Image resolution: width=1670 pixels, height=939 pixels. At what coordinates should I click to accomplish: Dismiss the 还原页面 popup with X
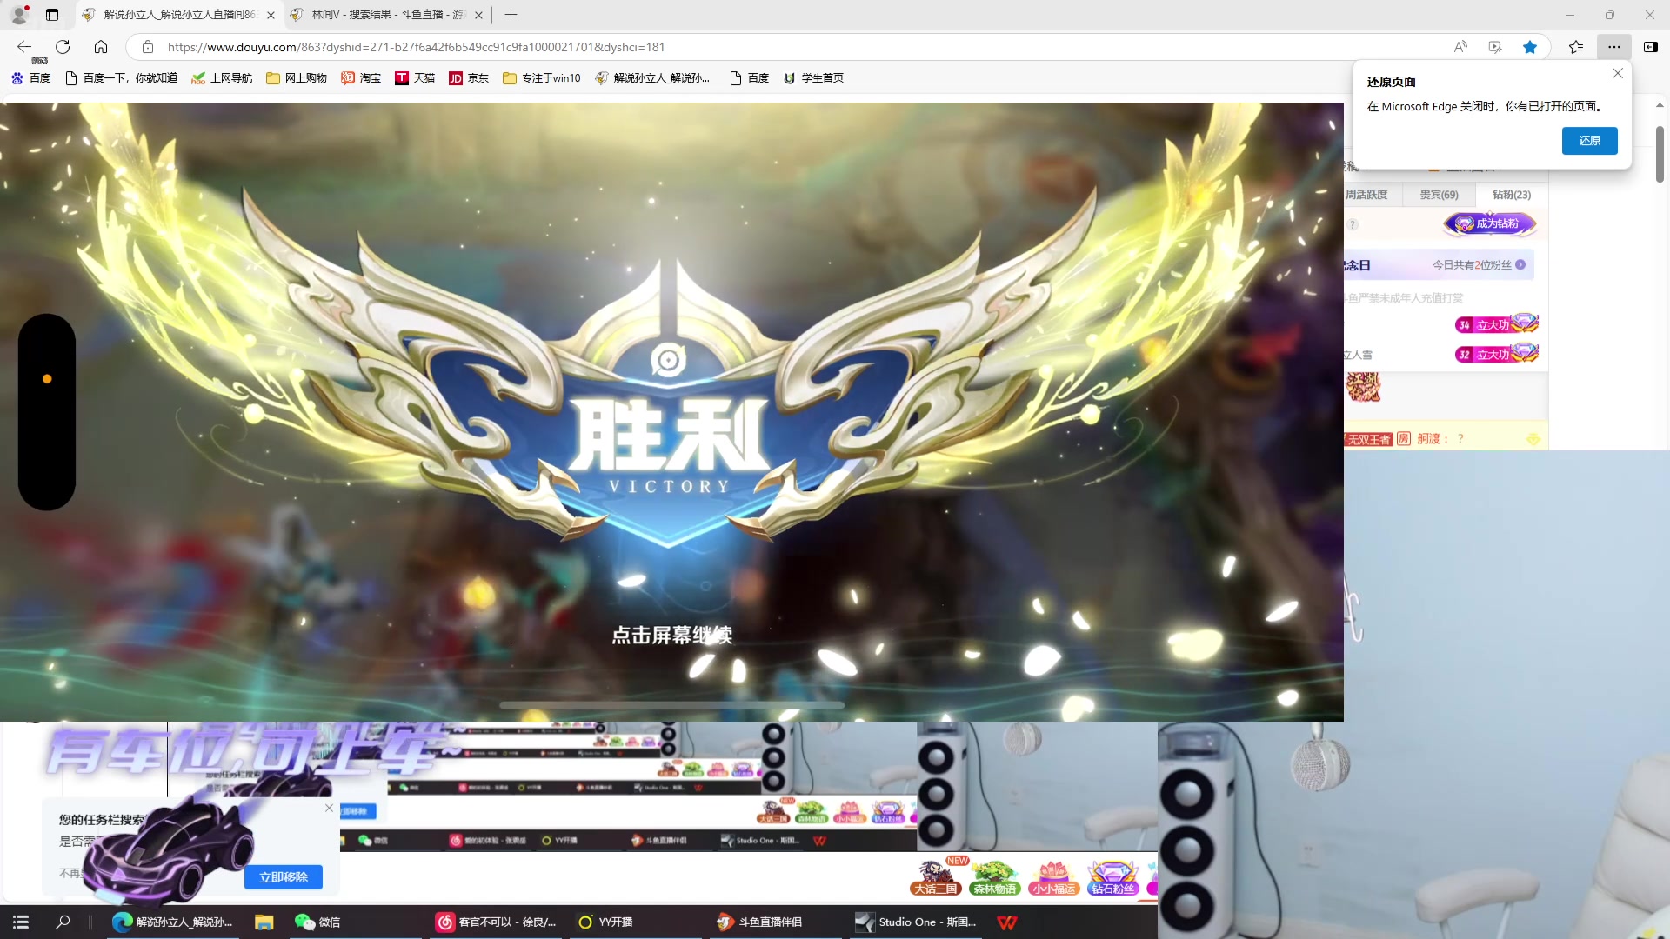[x=1618, y=74]
